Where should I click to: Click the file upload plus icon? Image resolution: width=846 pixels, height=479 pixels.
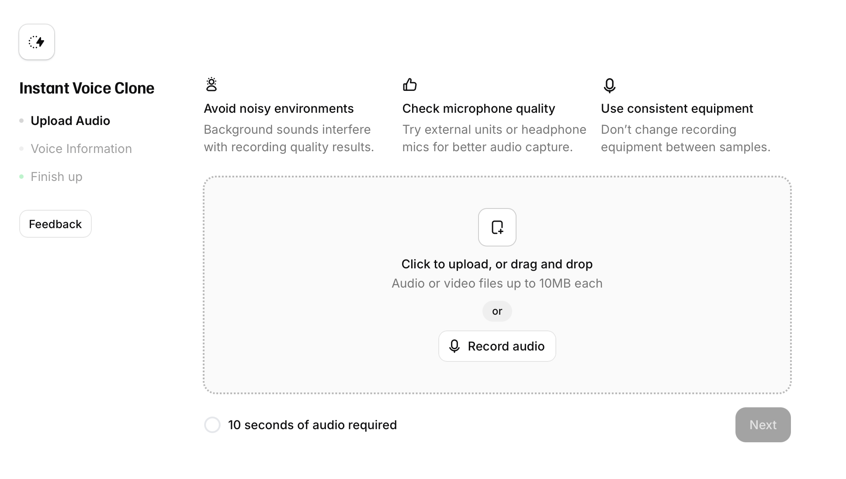497,227
